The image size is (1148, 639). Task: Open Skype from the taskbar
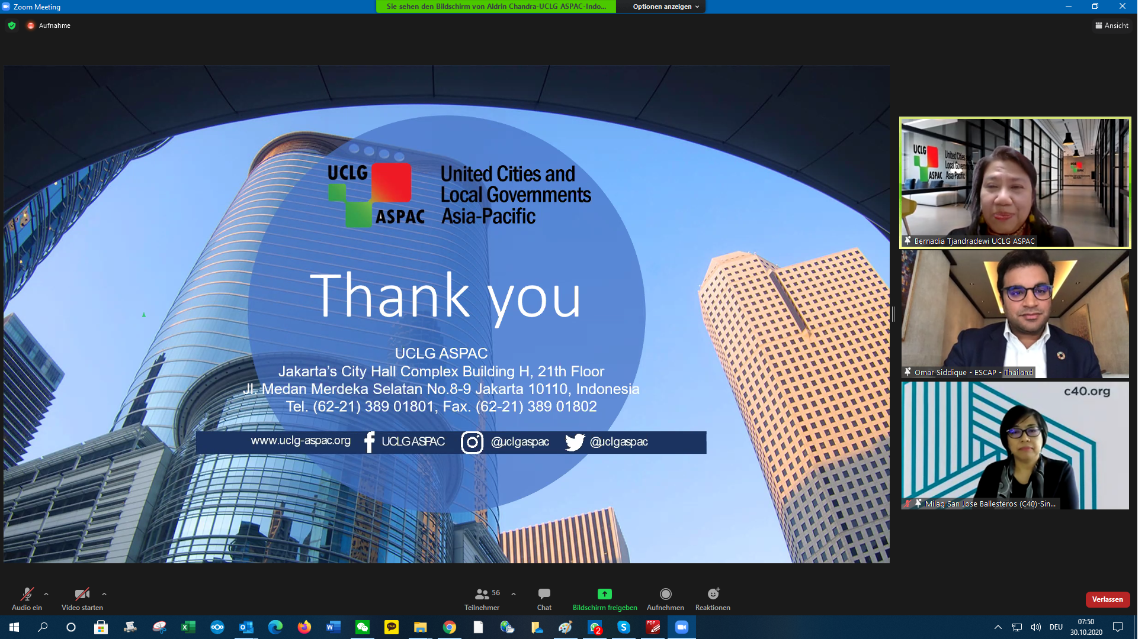click(x=624, y=627)
